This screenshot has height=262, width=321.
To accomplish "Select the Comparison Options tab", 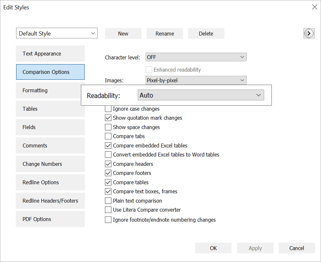I will pos(50,72).
